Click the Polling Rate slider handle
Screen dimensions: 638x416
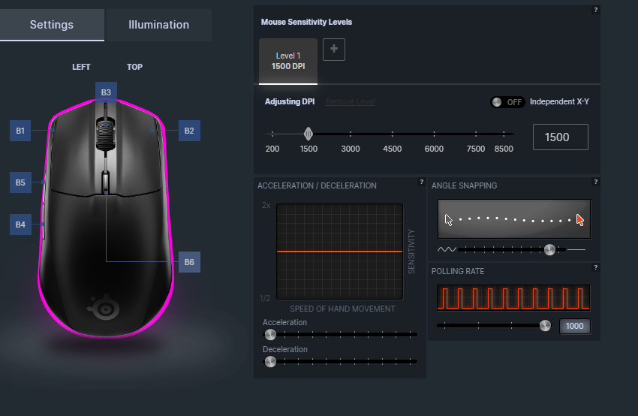click(545, 326)
